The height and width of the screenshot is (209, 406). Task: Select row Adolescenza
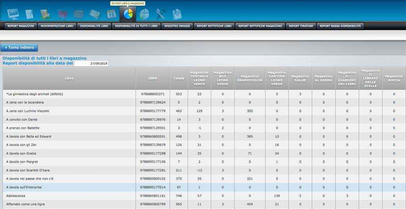coord(204,196)
